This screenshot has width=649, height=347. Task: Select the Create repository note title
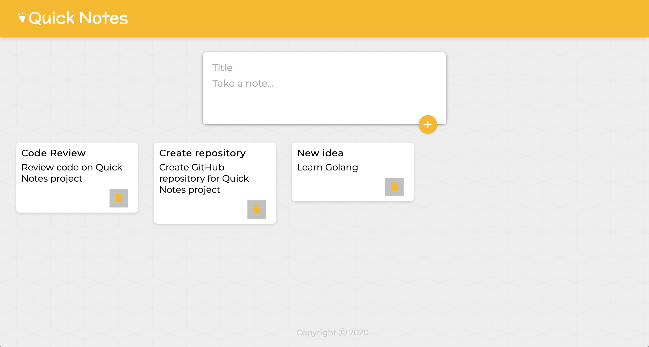[x=202, y=153]
